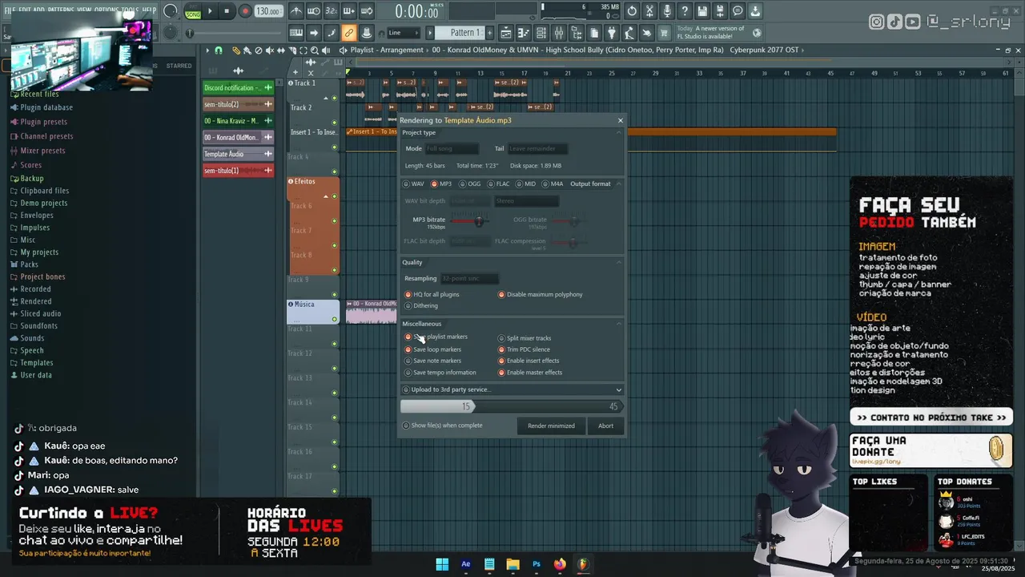The width and height of the screenshot is (1025, 577).
Task: Toggle the SONG mode button
Action: point(193,14)
